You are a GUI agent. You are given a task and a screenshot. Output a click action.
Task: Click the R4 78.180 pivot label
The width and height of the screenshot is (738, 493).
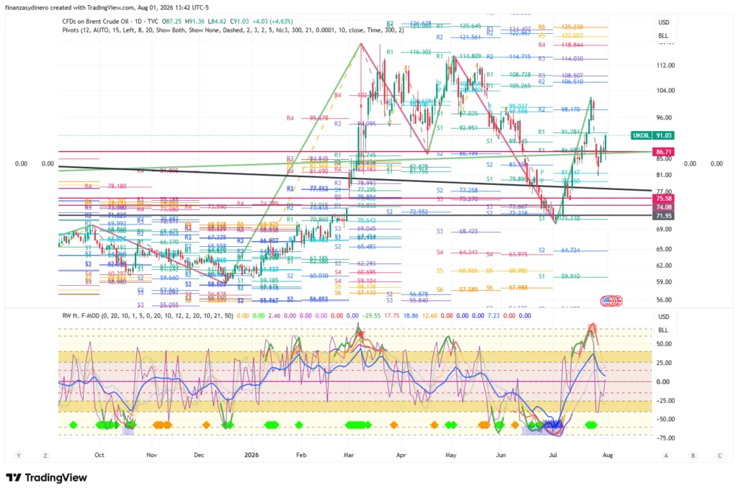click(x=106, y=186)
